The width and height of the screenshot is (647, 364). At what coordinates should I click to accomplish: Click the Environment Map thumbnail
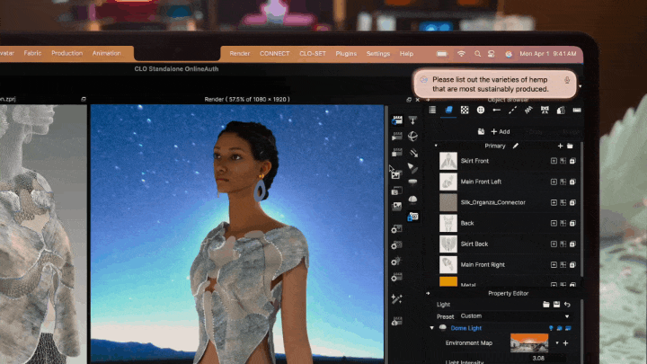[529, 343]
